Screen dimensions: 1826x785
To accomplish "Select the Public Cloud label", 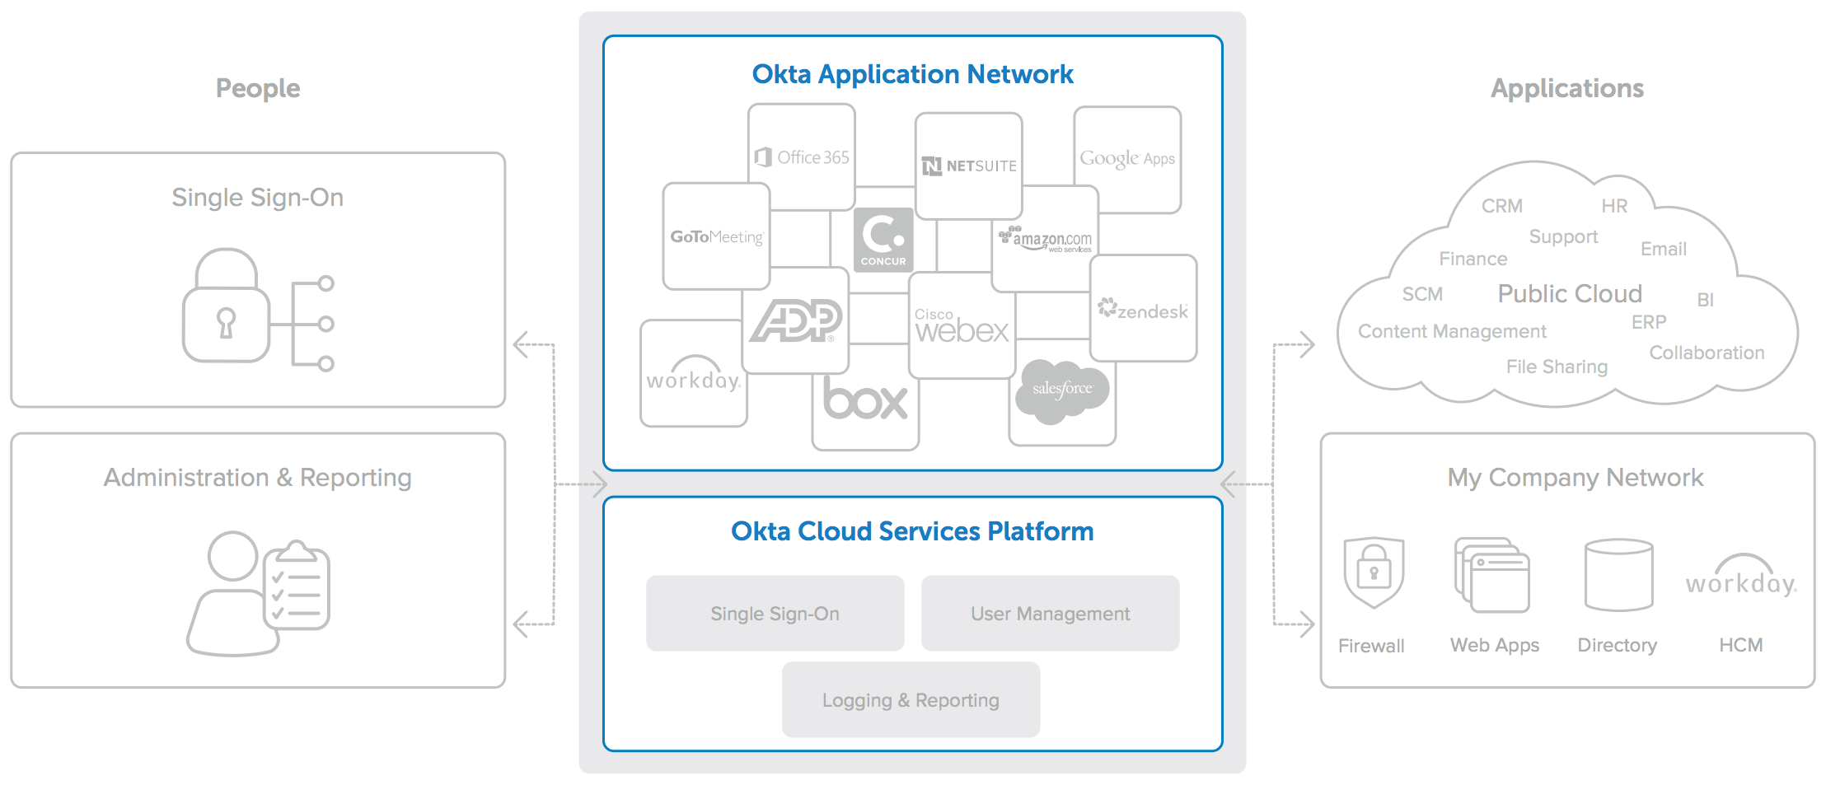I will 1570,294.
